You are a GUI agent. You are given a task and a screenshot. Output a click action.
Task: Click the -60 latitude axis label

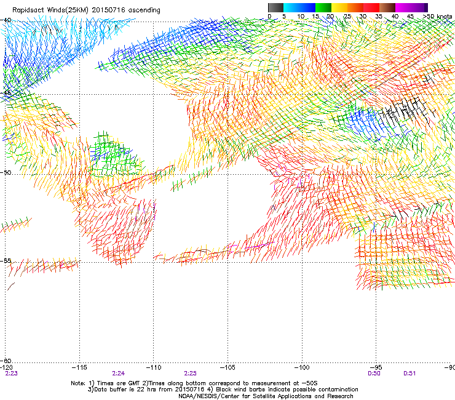click(x=6, y=361)
